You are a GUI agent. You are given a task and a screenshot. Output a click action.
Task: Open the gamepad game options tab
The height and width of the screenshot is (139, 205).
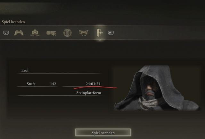click(x=19, y=33)
